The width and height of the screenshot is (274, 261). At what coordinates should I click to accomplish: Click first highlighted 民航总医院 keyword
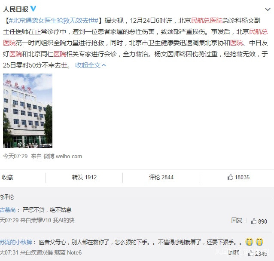click(207, 21)
